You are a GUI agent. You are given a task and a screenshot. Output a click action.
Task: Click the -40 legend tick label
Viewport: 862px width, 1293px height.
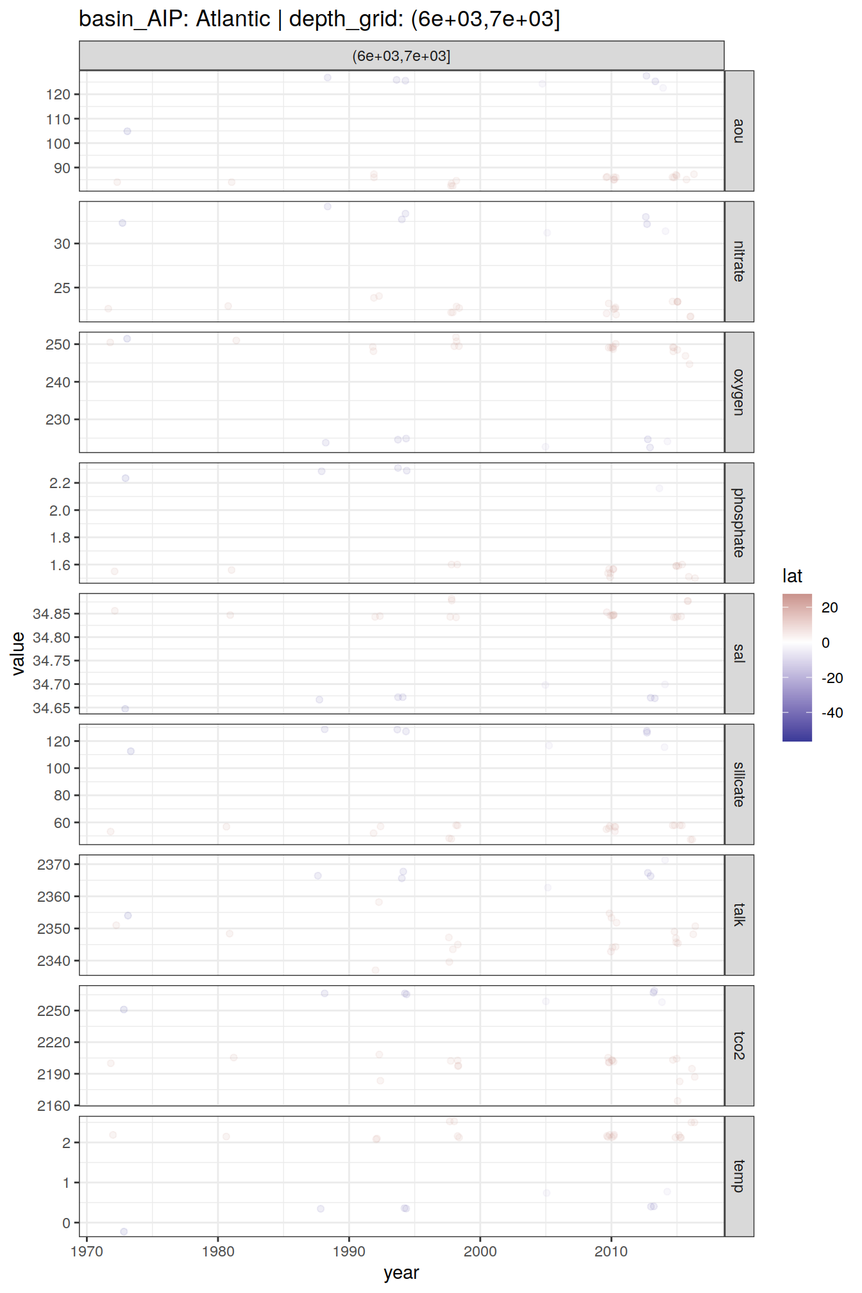coord(832,713)
